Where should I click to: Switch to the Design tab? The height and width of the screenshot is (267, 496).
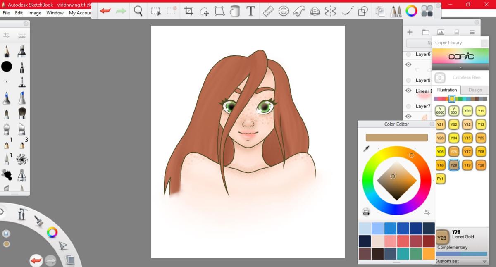click(x=475, y=90)
